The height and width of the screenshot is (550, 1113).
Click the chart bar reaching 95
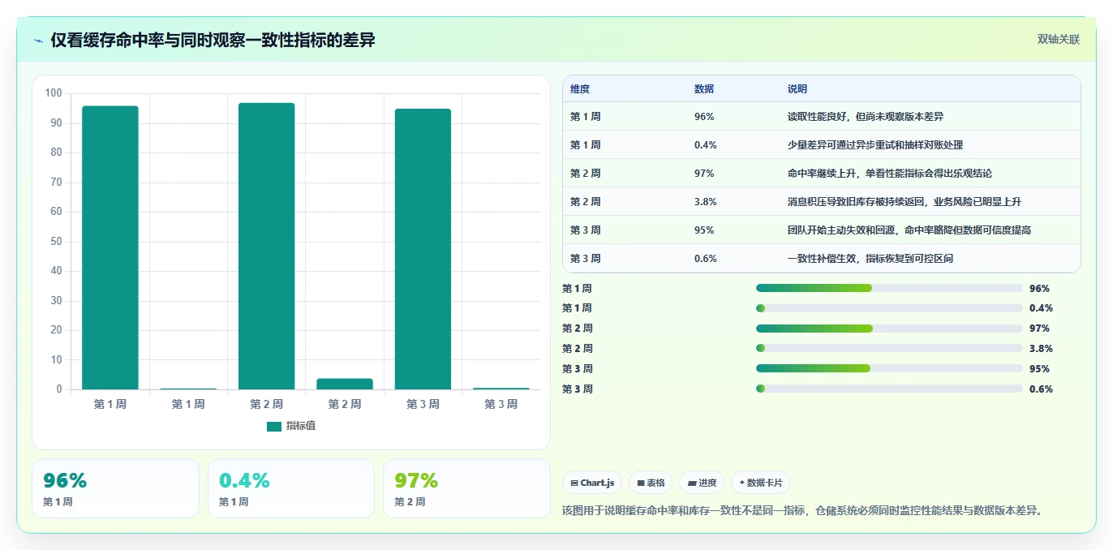point(423,249)
